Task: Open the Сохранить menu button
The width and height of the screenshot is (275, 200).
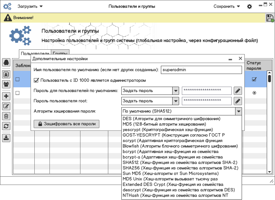Action: click(227, 7)
